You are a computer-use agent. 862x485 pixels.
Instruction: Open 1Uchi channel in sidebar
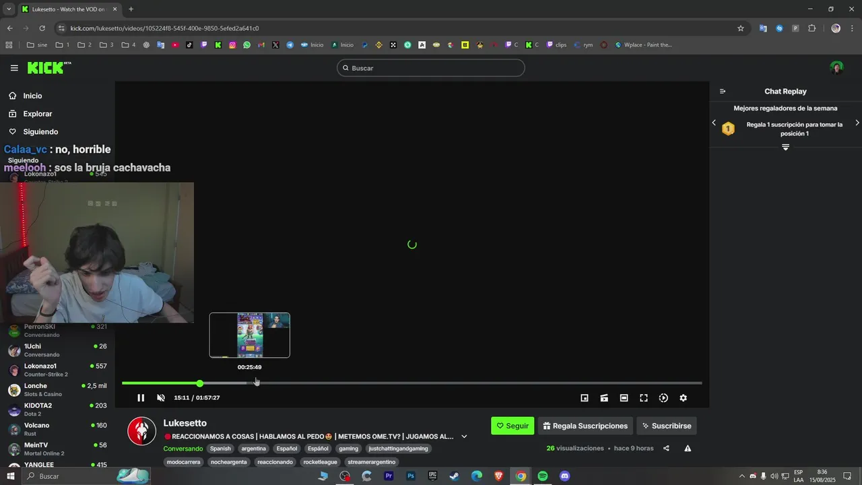pos(57,350)
